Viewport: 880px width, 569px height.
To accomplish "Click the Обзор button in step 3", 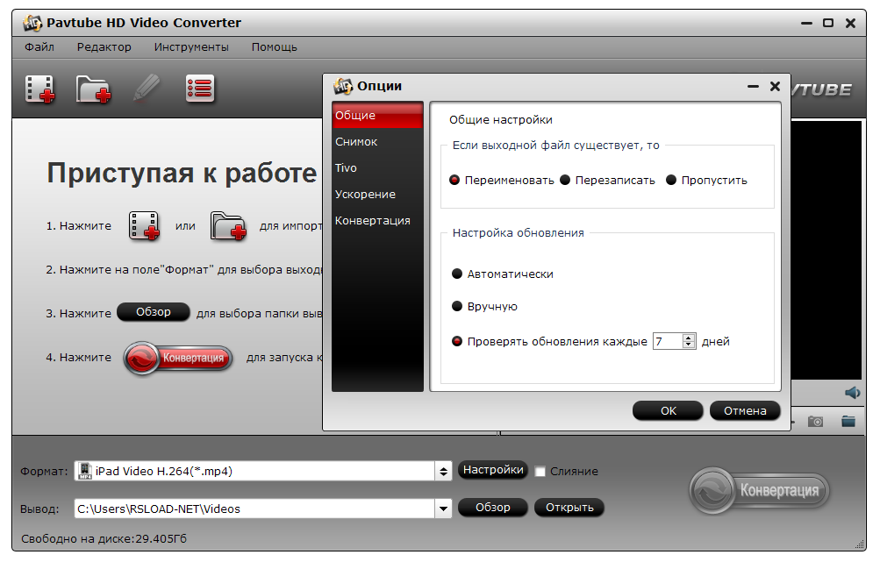I will point(154,312).
